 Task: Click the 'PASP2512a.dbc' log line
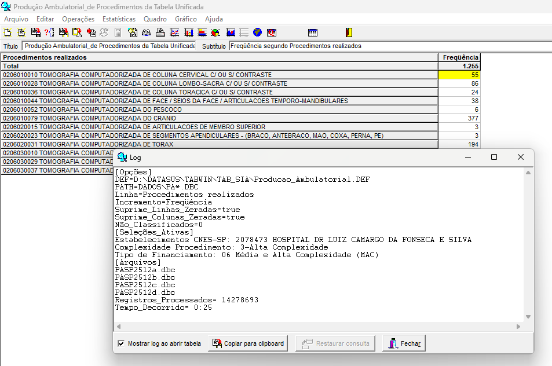click(x=145, y=270)
